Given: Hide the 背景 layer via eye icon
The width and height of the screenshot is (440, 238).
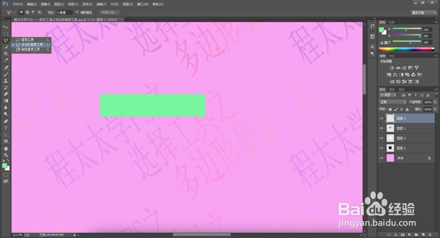Looking at the screenshot, I should pos(381,158).
